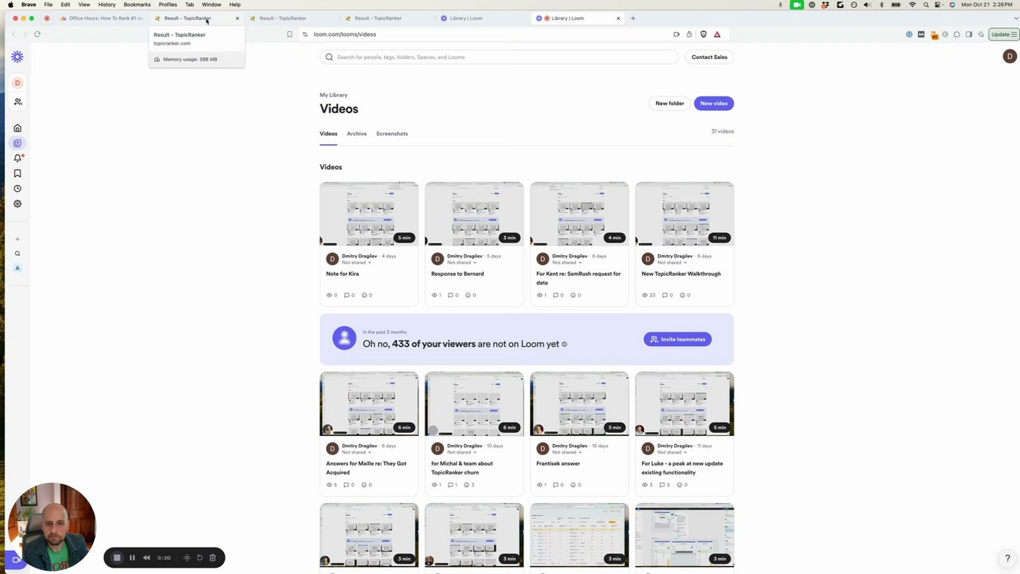Image resolution: width=1020 pixels, height=574 pixels.
Task: Open the help question mark button
Action: (1007, 558)
